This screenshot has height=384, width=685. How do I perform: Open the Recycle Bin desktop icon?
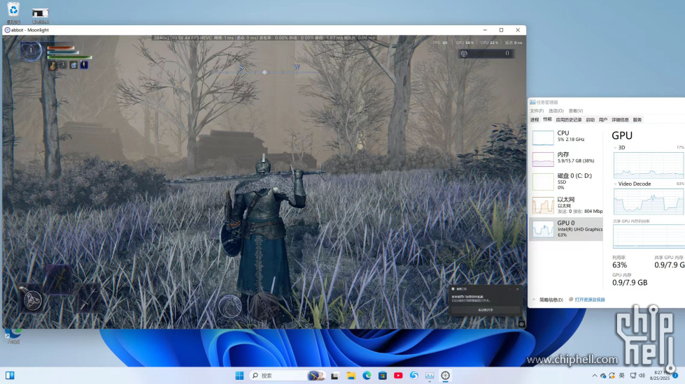[13, 12]
